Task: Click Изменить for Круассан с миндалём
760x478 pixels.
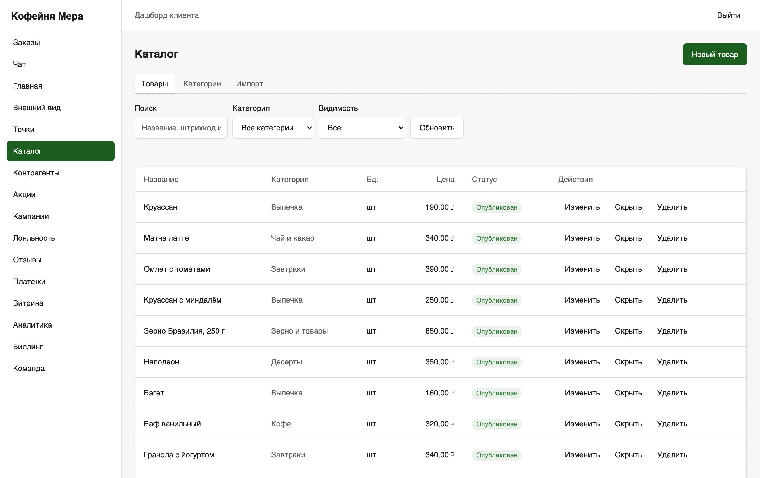Action: click(582, 300)
